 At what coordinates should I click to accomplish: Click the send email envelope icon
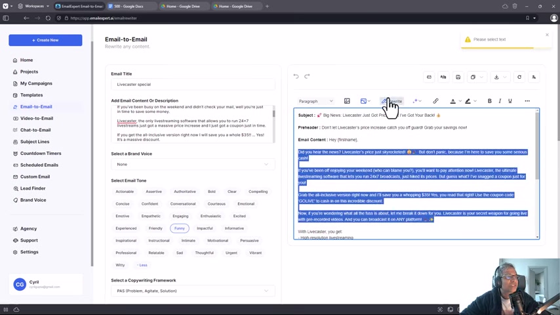tap(429, 77)
